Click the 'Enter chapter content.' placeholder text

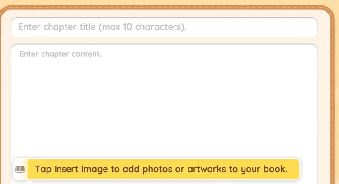pos(61,54)
